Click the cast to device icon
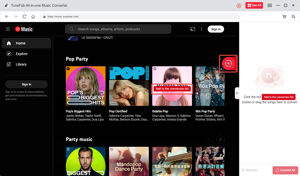The image size is (300, 176). coord(193,29)
